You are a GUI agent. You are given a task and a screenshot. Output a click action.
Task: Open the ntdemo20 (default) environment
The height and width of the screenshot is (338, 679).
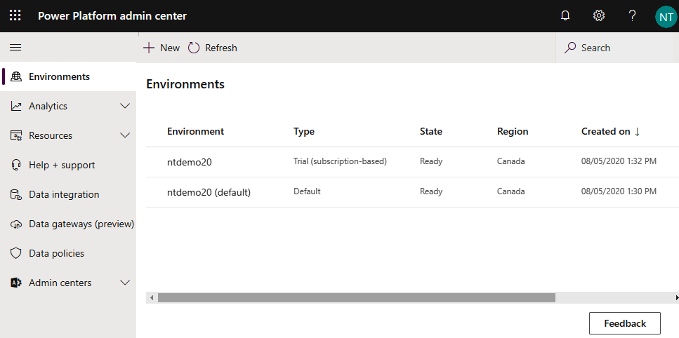click(209, 192)
